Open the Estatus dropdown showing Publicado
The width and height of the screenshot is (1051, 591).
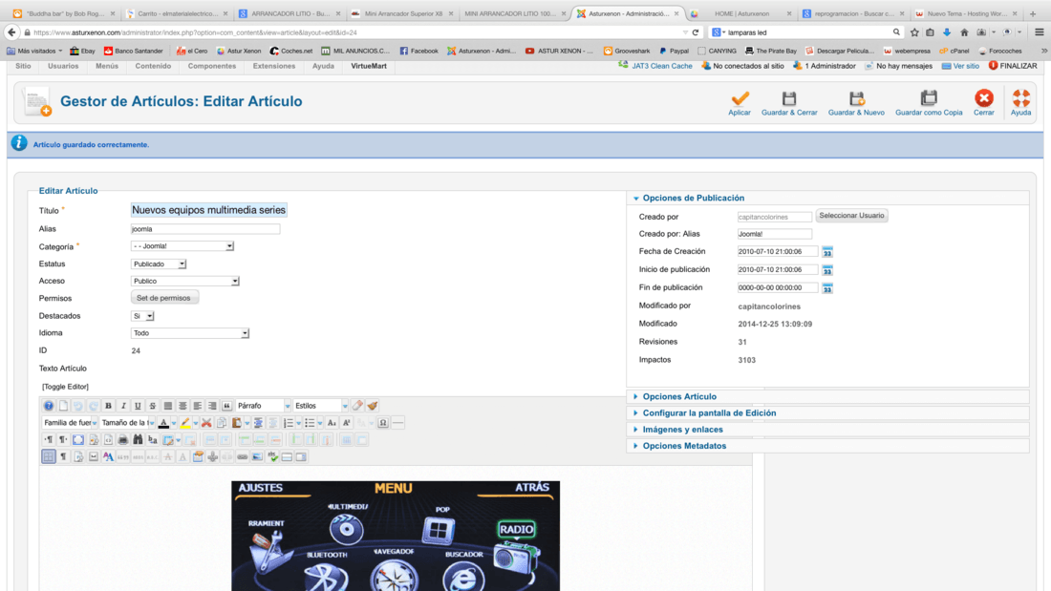[x=159, y=264]
